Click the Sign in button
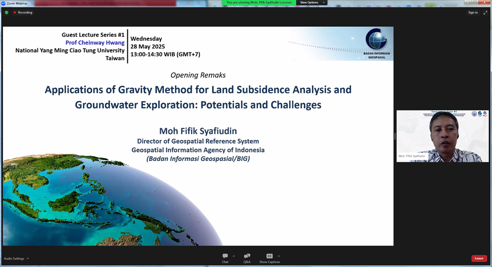Viewport: 492px width, 267px height. tap(473, 12)
